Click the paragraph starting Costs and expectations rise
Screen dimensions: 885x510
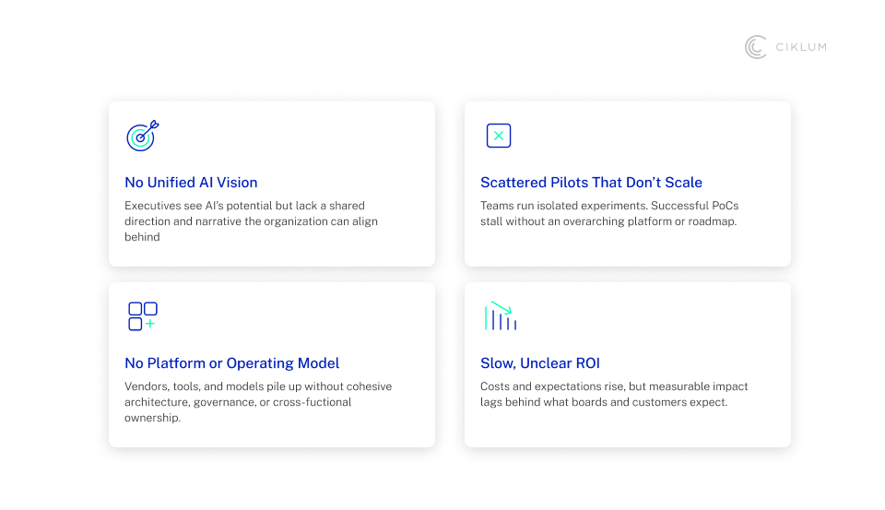614,394
